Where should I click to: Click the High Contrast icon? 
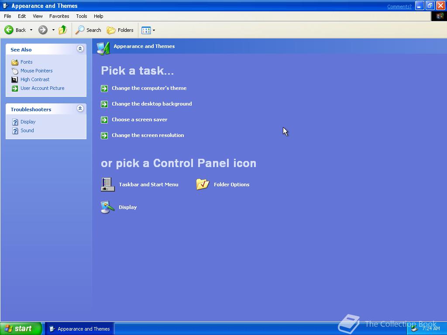(14, 79)
